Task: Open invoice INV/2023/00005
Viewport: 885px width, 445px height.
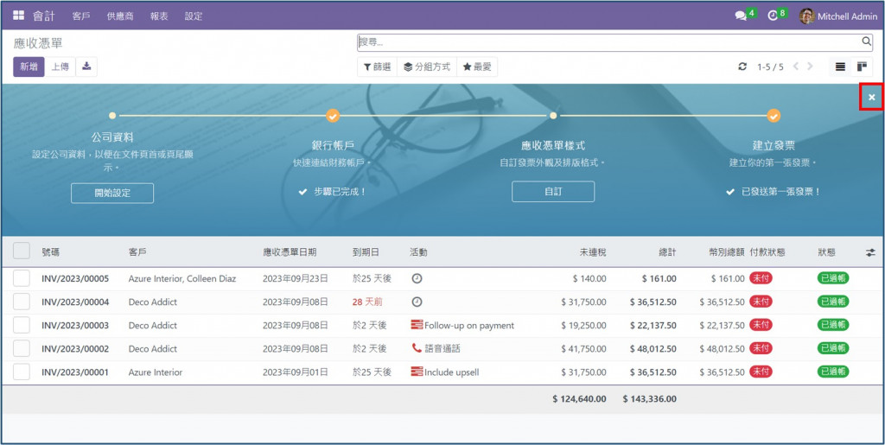Action: click(x=75, y=278)
